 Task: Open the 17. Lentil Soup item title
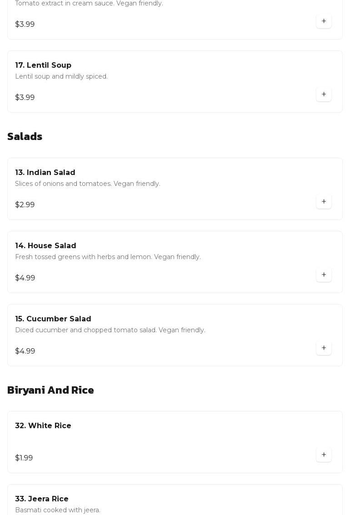click(43, 65)
